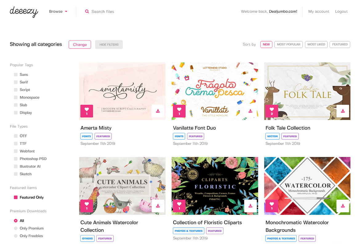Viewport: 357px width, 244px height.
Task: Open the Browse dropdown menu
Action: 58,11
